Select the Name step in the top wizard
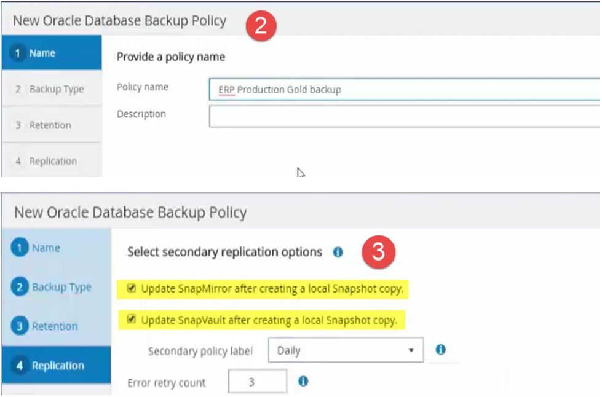This screenshot has width=602, height=397. (39, 53)
